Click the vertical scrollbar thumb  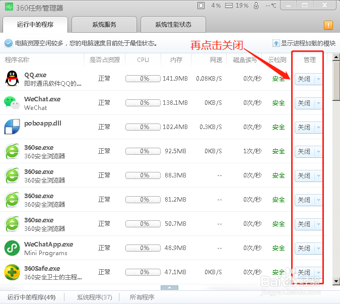[336, 81]
